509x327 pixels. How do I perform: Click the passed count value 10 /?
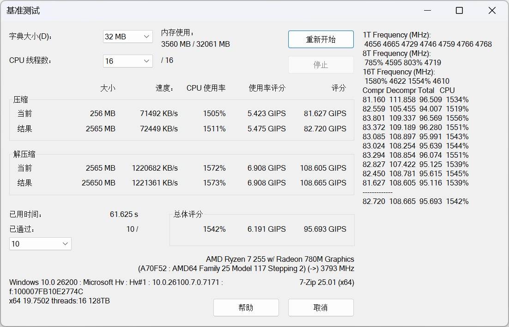[x=132, y=229]
